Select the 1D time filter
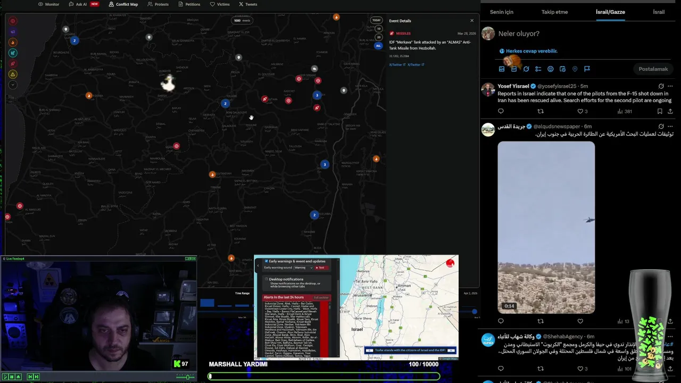The width and height of the screenshot is (681, 383). pyautogui.click(x=379, y=29)
